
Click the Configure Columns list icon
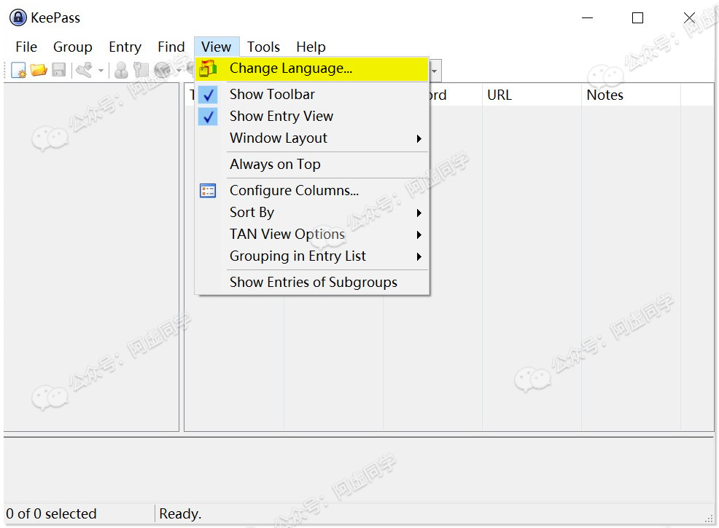coord(208,191)
